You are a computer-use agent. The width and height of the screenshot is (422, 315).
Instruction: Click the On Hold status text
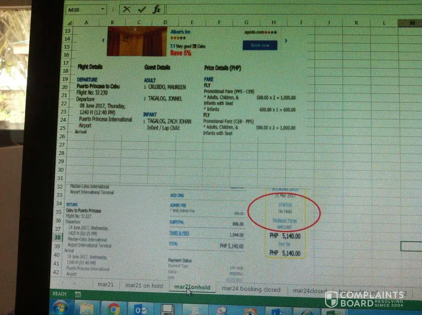point(285,211)
